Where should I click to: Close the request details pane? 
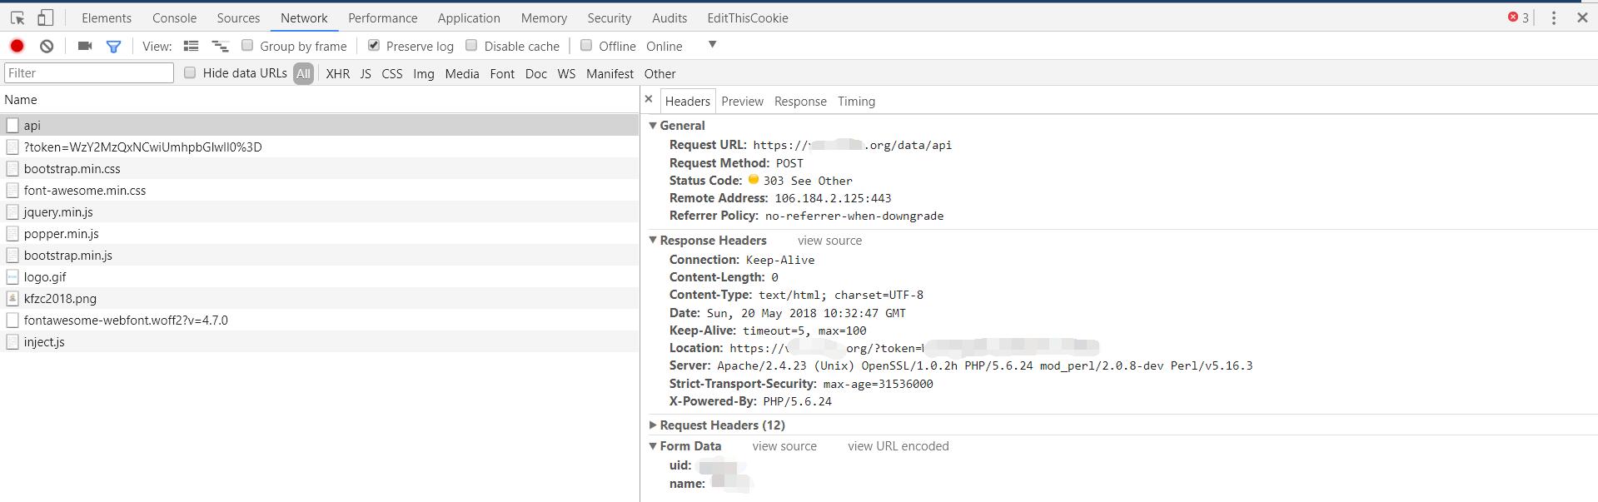649,99
